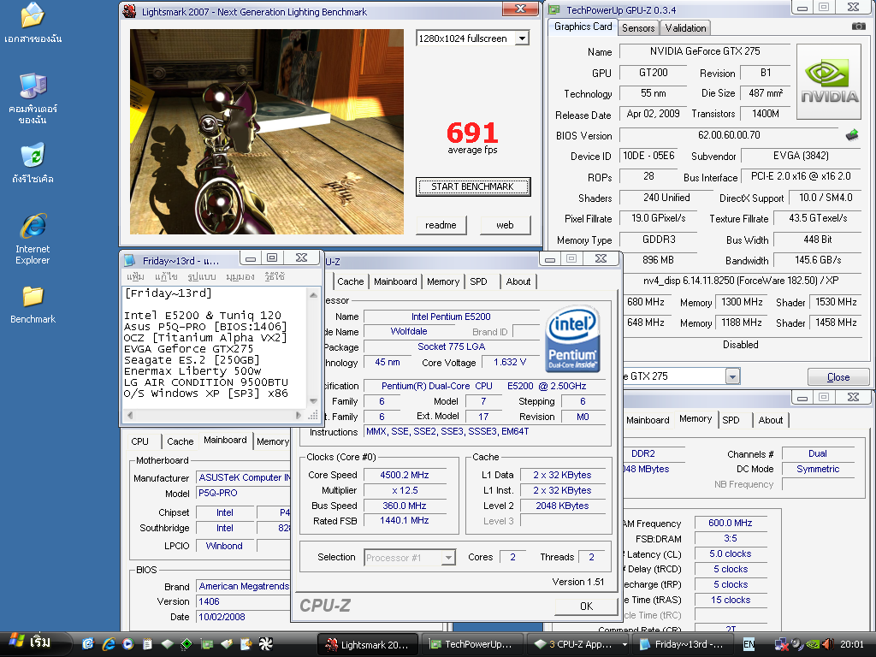The height and width of the screenshot is (657, 876).
Task: Open CPU tab in Mainboard CPU-Z window
Action: click(x=139, y=441)
